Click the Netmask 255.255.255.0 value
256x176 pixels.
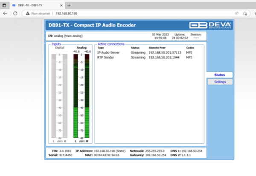[155, 151]
